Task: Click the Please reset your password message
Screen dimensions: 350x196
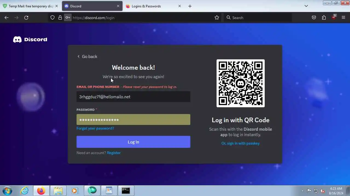Action: click(x=150, y=87)
